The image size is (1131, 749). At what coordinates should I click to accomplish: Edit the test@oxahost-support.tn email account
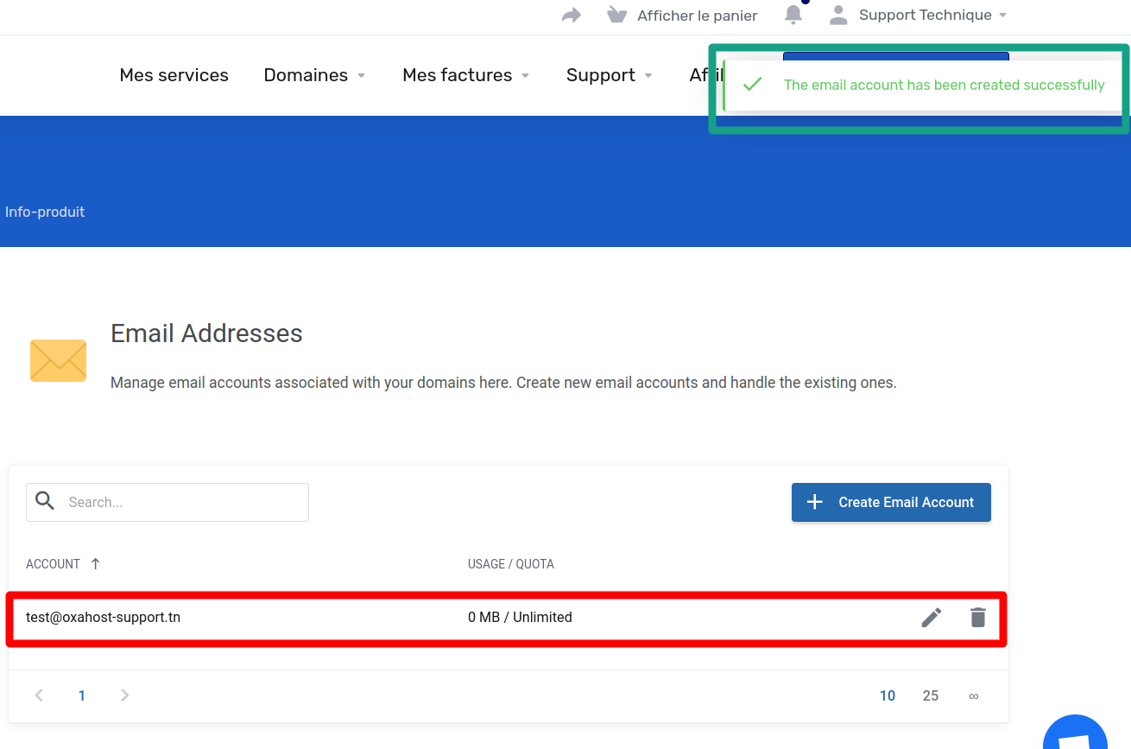[931, 617]
